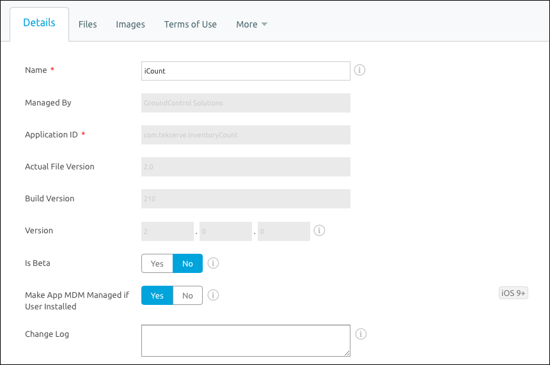The width and height of the screenshot is (550, 365).
Task: Open the Terms of Use tab
Action: click(190, 24)
